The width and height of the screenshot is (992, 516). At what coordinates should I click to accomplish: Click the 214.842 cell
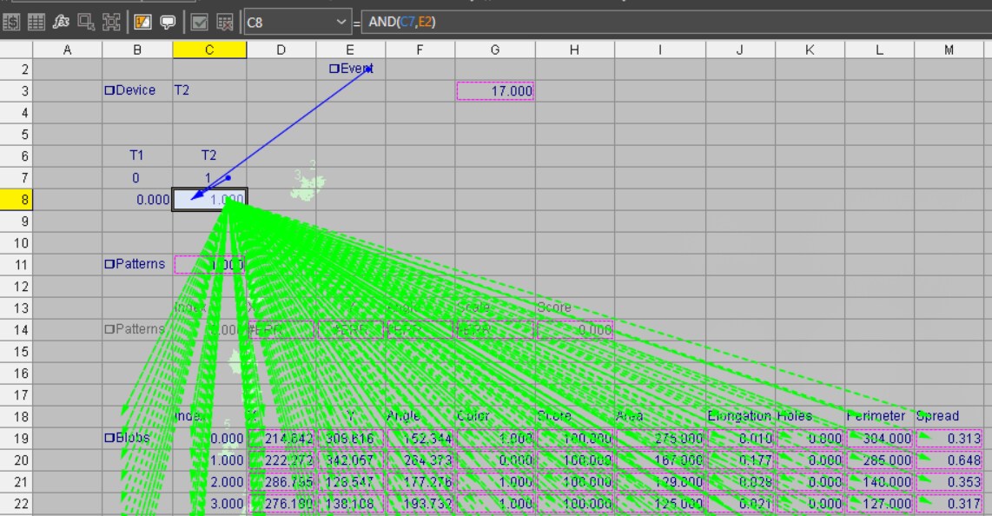(281, 439)
